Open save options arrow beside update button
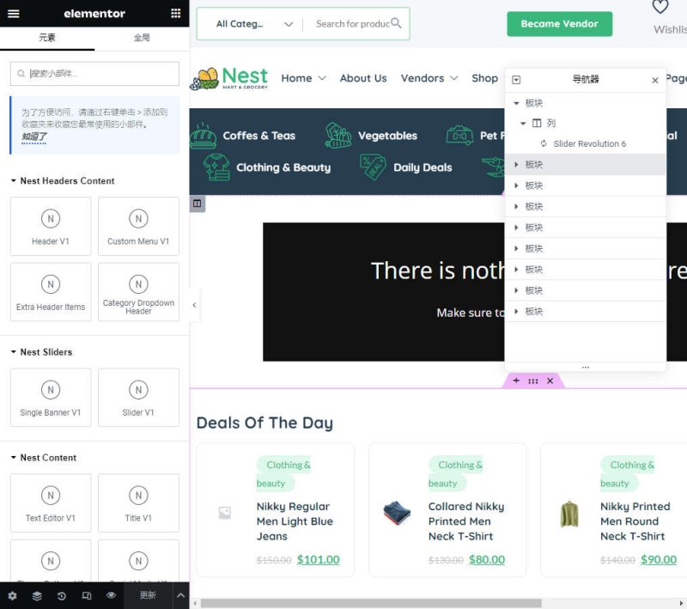 click(180, 595)
